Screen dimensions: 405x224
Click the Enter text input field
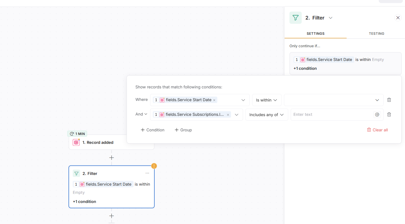(x=332, y=115)
